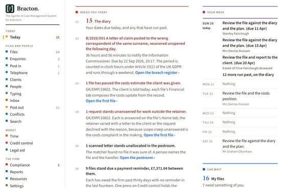
Task: Click the SAT 26 day label
Action: 207,141
